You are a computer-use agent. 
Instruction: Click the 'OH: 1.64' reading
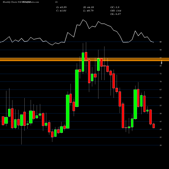(116, 11)
